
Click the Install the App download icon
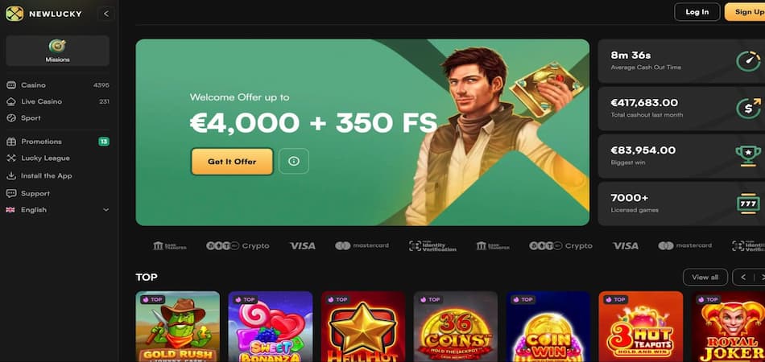(x=11, y=176)
